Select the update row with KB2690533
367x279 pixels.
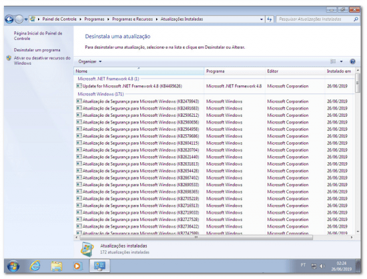point(214,185)
